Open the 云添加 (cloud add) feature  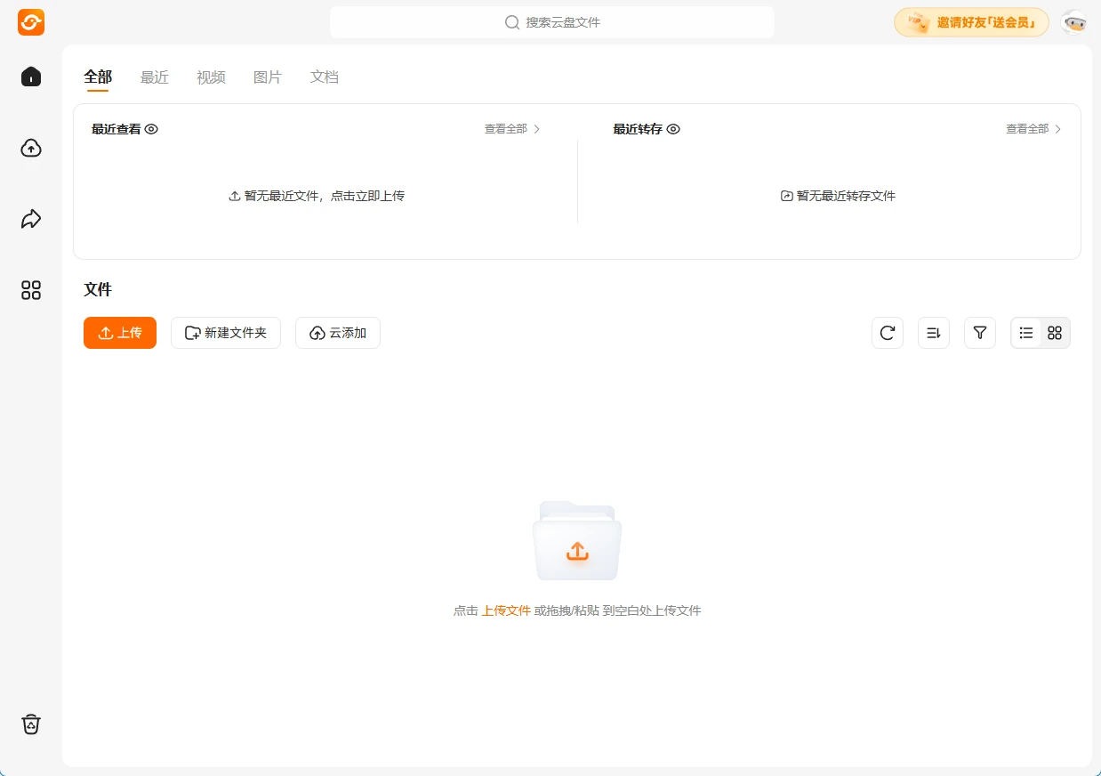coord(337,332)
